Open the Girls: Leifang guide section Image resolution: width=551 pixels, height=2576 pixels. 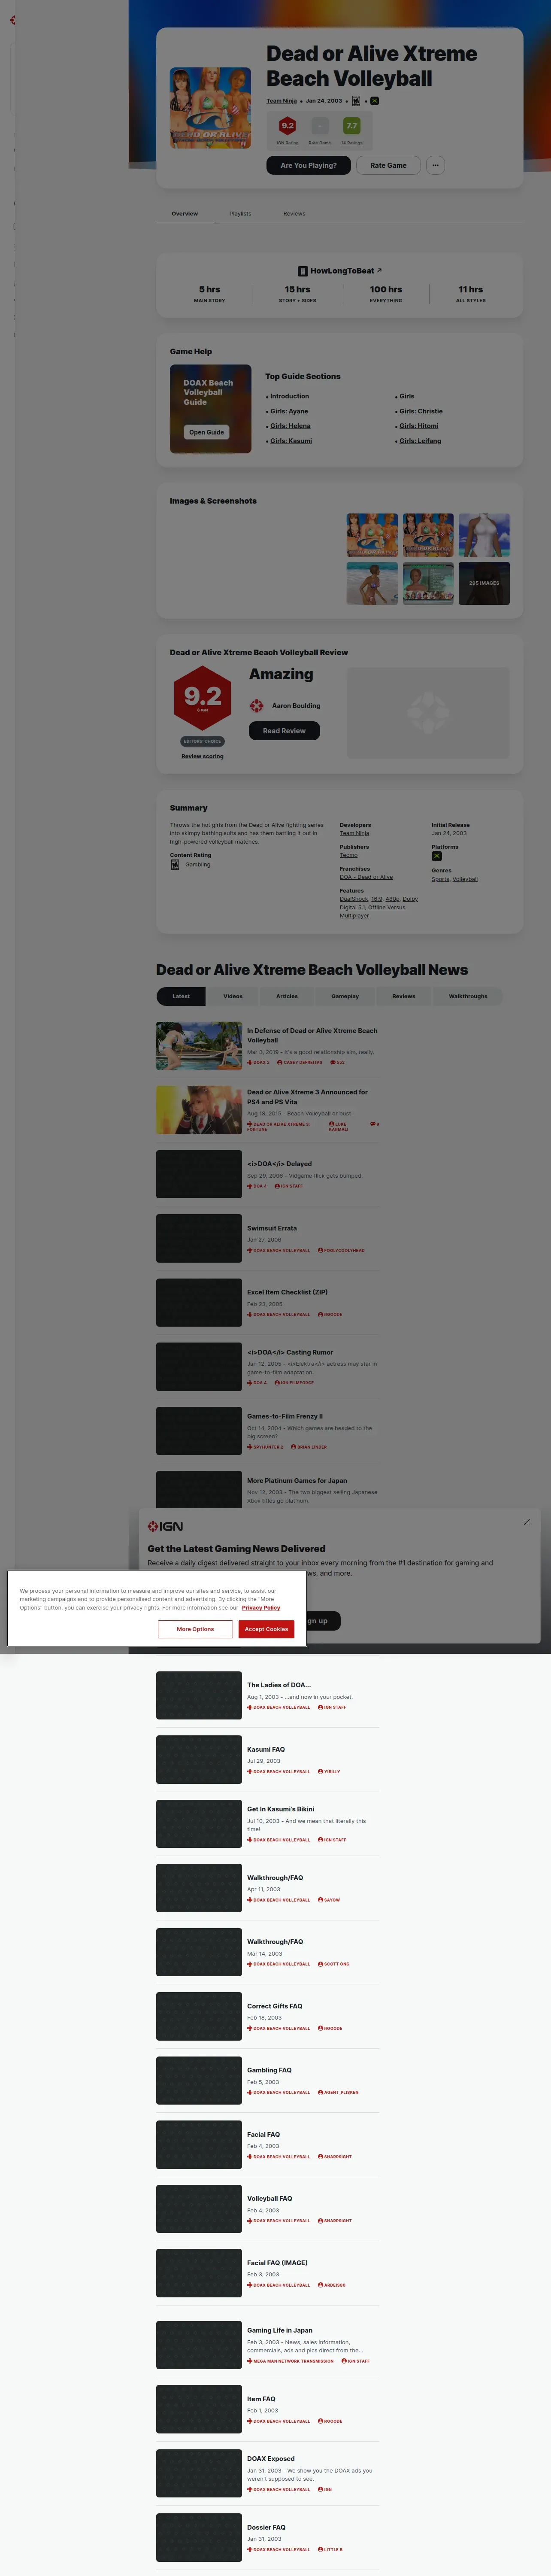[420, 441]
